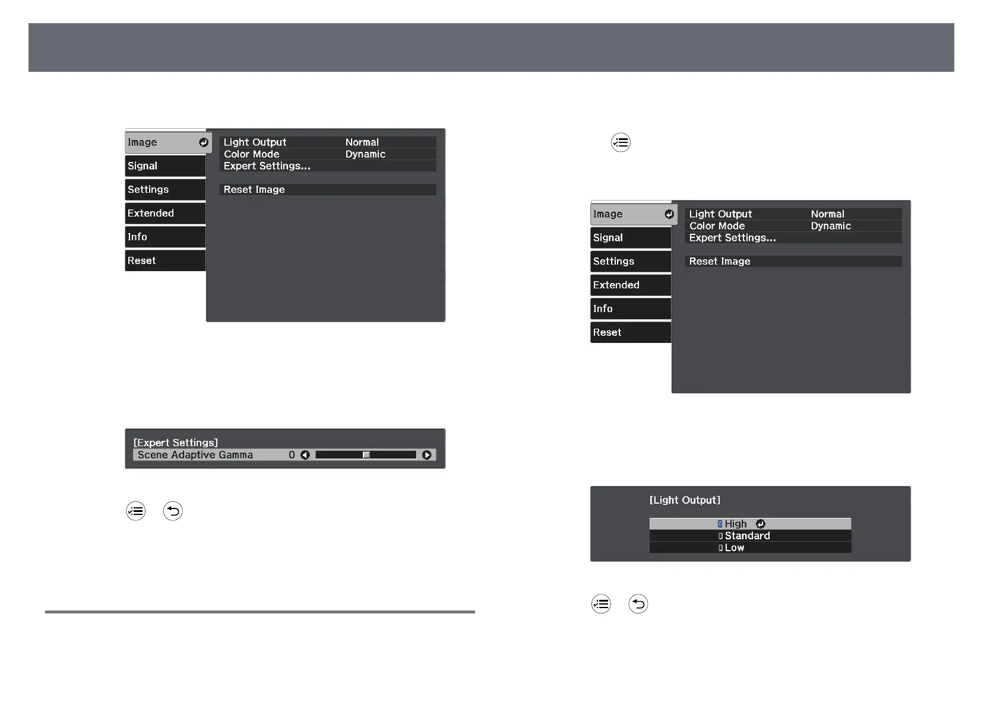Image resolution: width=1000 pixels, height=706 pixels.
Task: Click the [Light Output] panel title
Action: pos(685,500)
